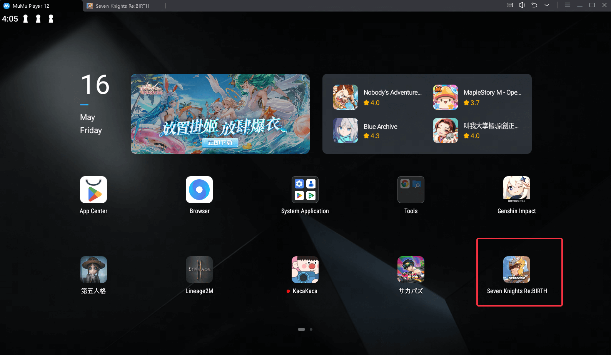
Task: Open the System Application folder
Action: (305, 190)
